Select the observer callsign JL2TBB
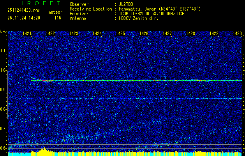Screen dimensions: 245x156 pos(126,4)
